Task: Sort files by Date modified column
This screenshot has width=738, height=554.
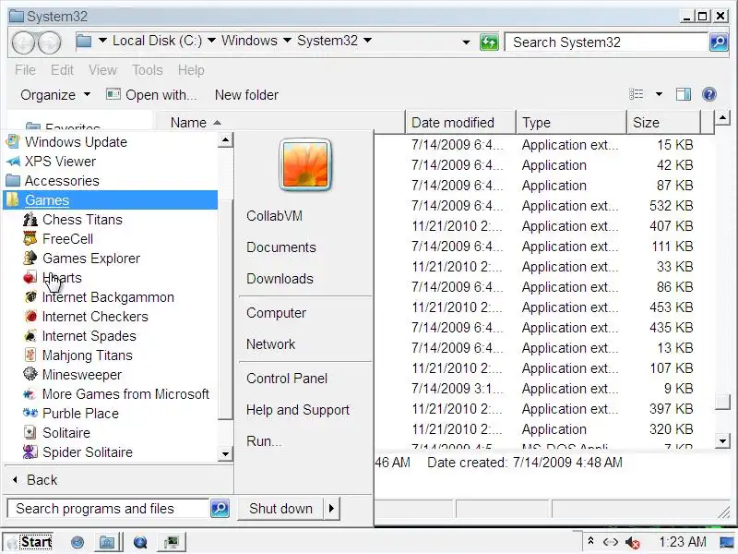Action: point(460,123)
